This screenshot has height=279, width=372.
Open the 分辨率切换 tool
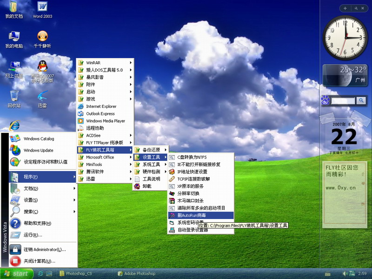click(x=201, y=193)
